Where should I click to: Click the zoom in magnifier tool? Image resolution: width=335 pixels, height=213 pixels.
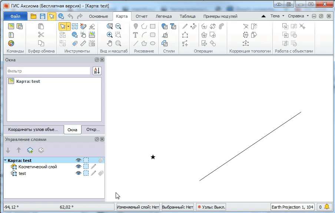110,35
